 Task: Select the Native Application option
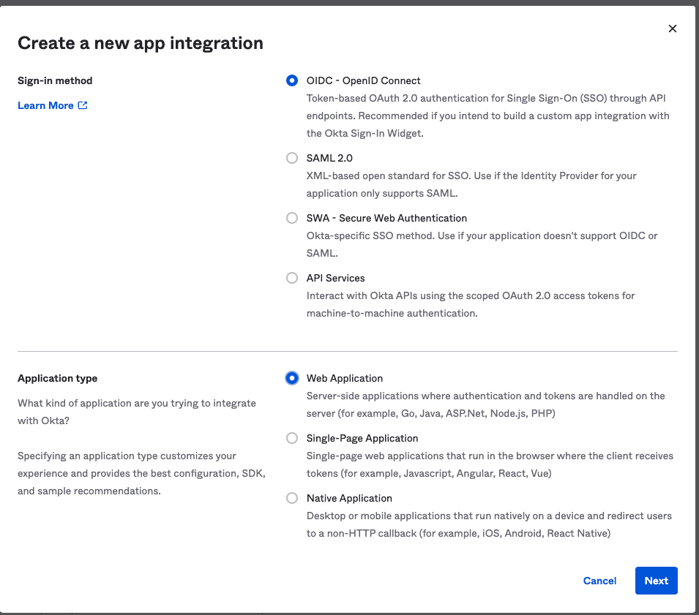(292, 498)
